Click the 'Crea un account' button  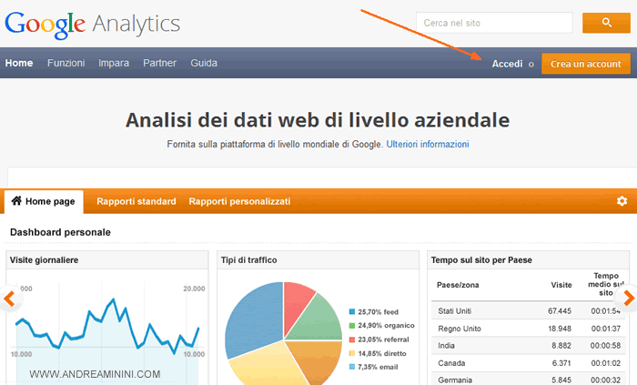pos(586,64)
